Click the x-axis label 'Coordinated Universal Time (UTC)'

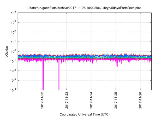click(x=85, y=114)
